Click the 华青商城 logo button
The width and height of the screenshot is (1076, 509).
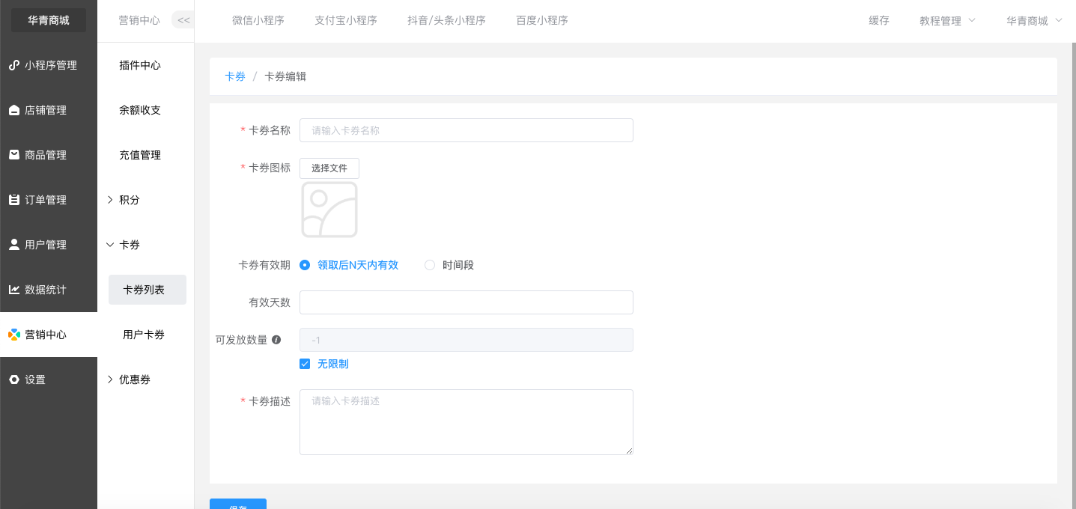click(x=49, y=20)
